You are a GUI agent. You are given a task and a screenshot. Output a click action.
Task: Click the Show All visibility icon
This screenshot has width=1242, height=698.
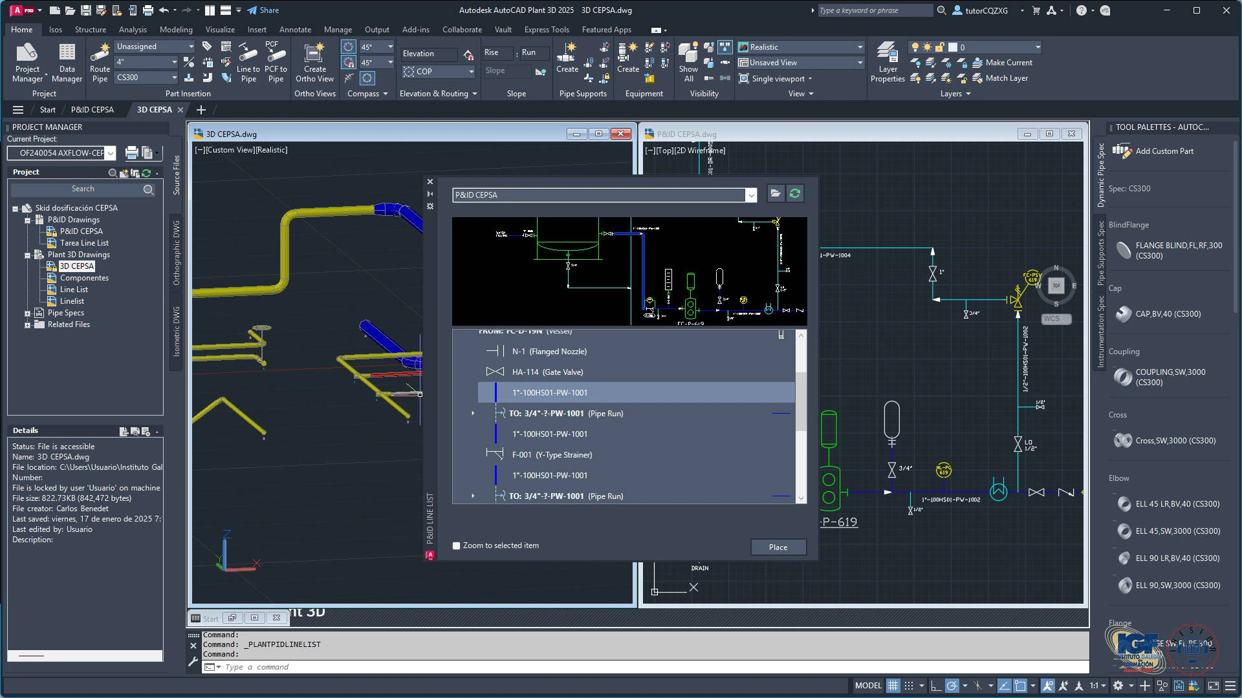tap(688, 63)
